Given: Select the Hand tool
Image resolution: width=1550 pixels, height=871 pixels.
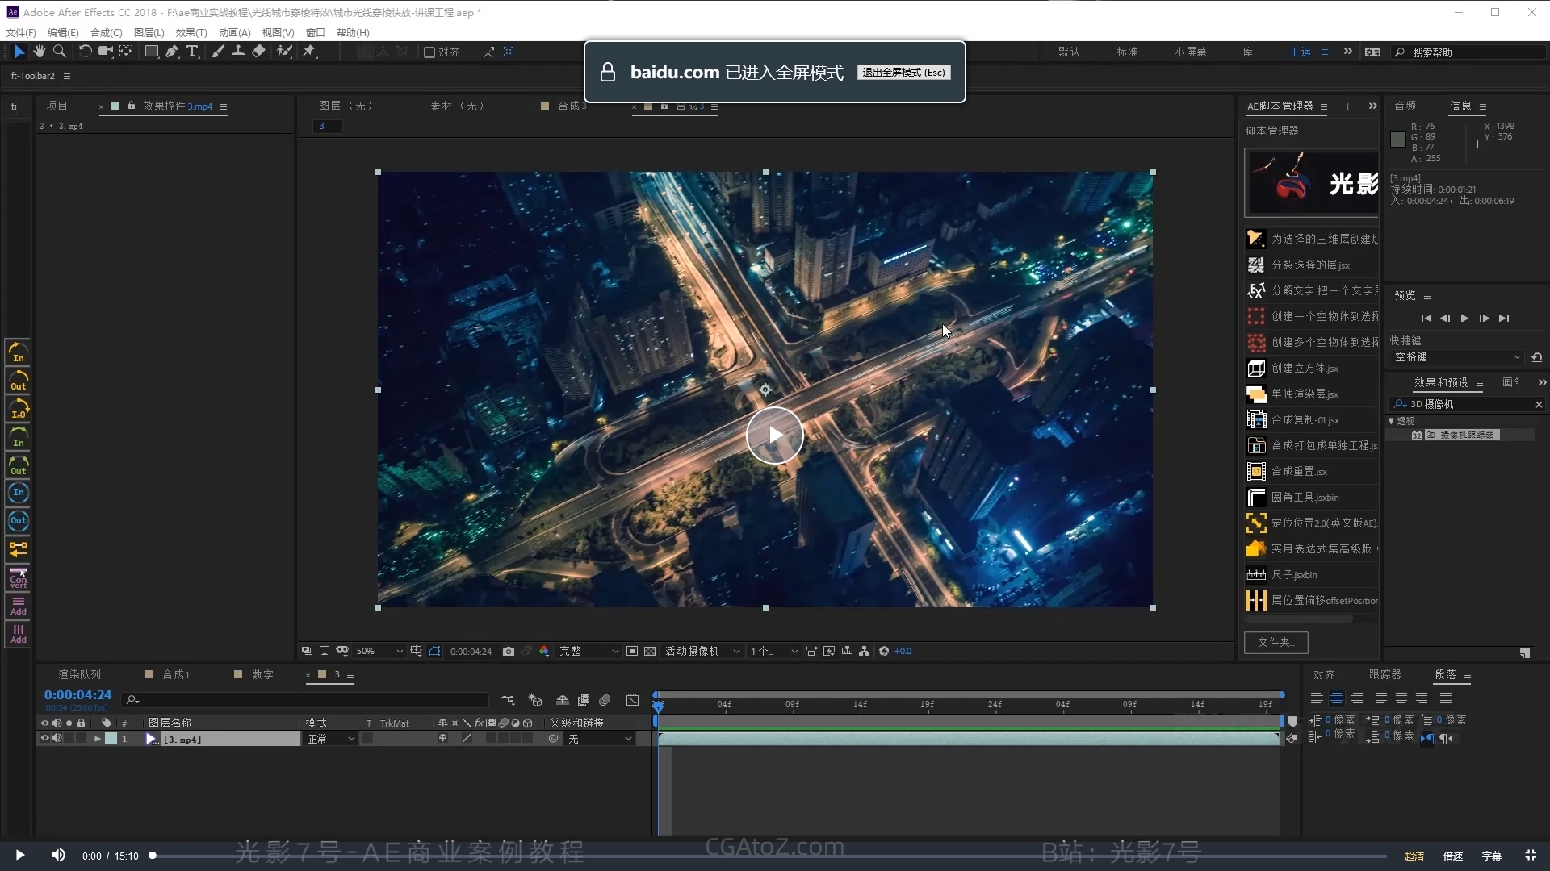Looking at the screenshot, I should coord(40,52).
